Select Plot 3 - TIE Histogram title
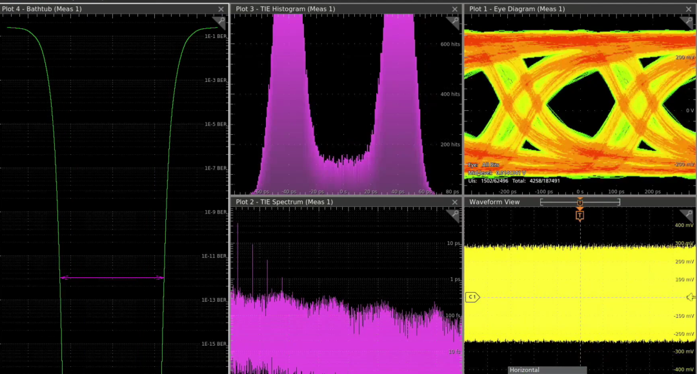The height and width of the screenshot is (374, 697). pos(285,9)
